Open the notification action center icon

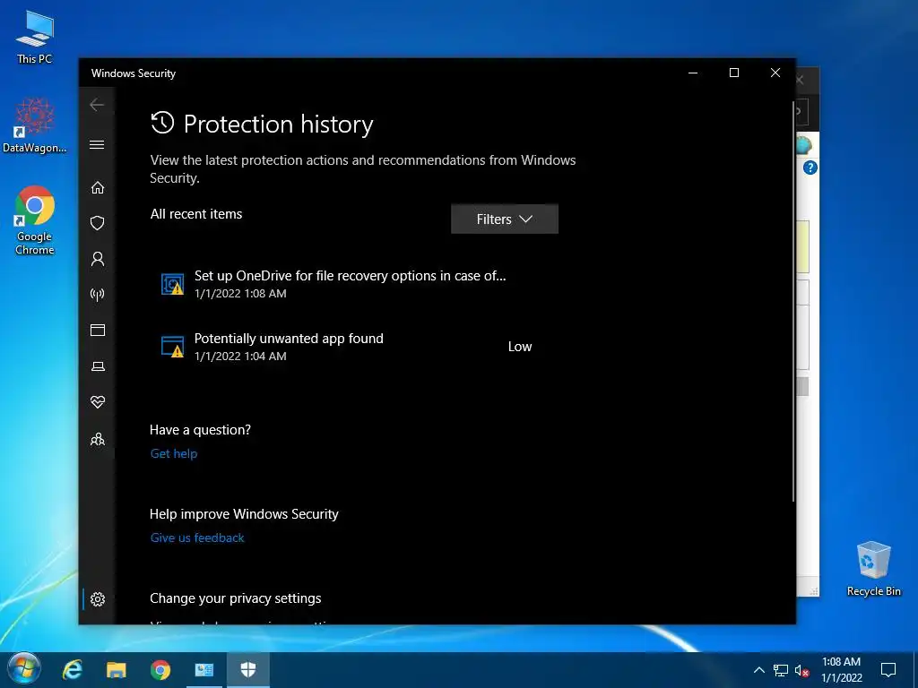pos(888,670)
